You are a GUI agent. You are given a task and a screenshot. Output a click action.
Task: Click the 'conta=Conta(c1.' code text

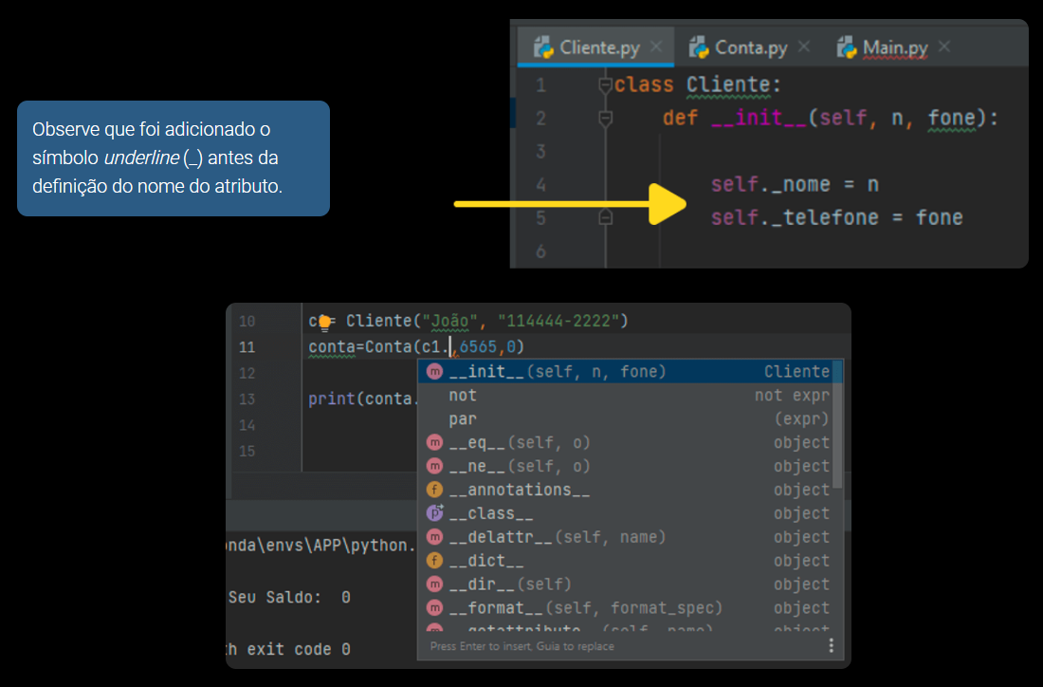379,347
